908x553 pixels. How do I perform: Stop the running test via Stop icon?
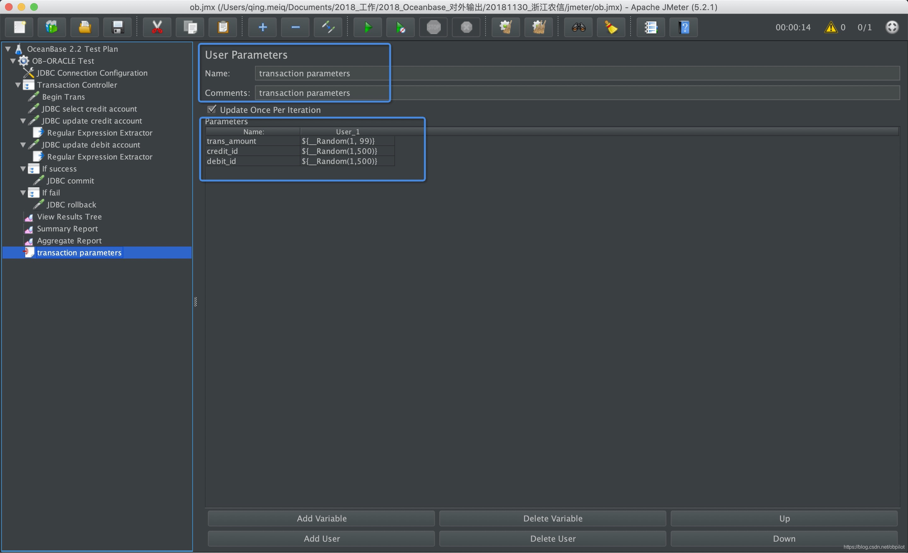(x=434, y=27)
